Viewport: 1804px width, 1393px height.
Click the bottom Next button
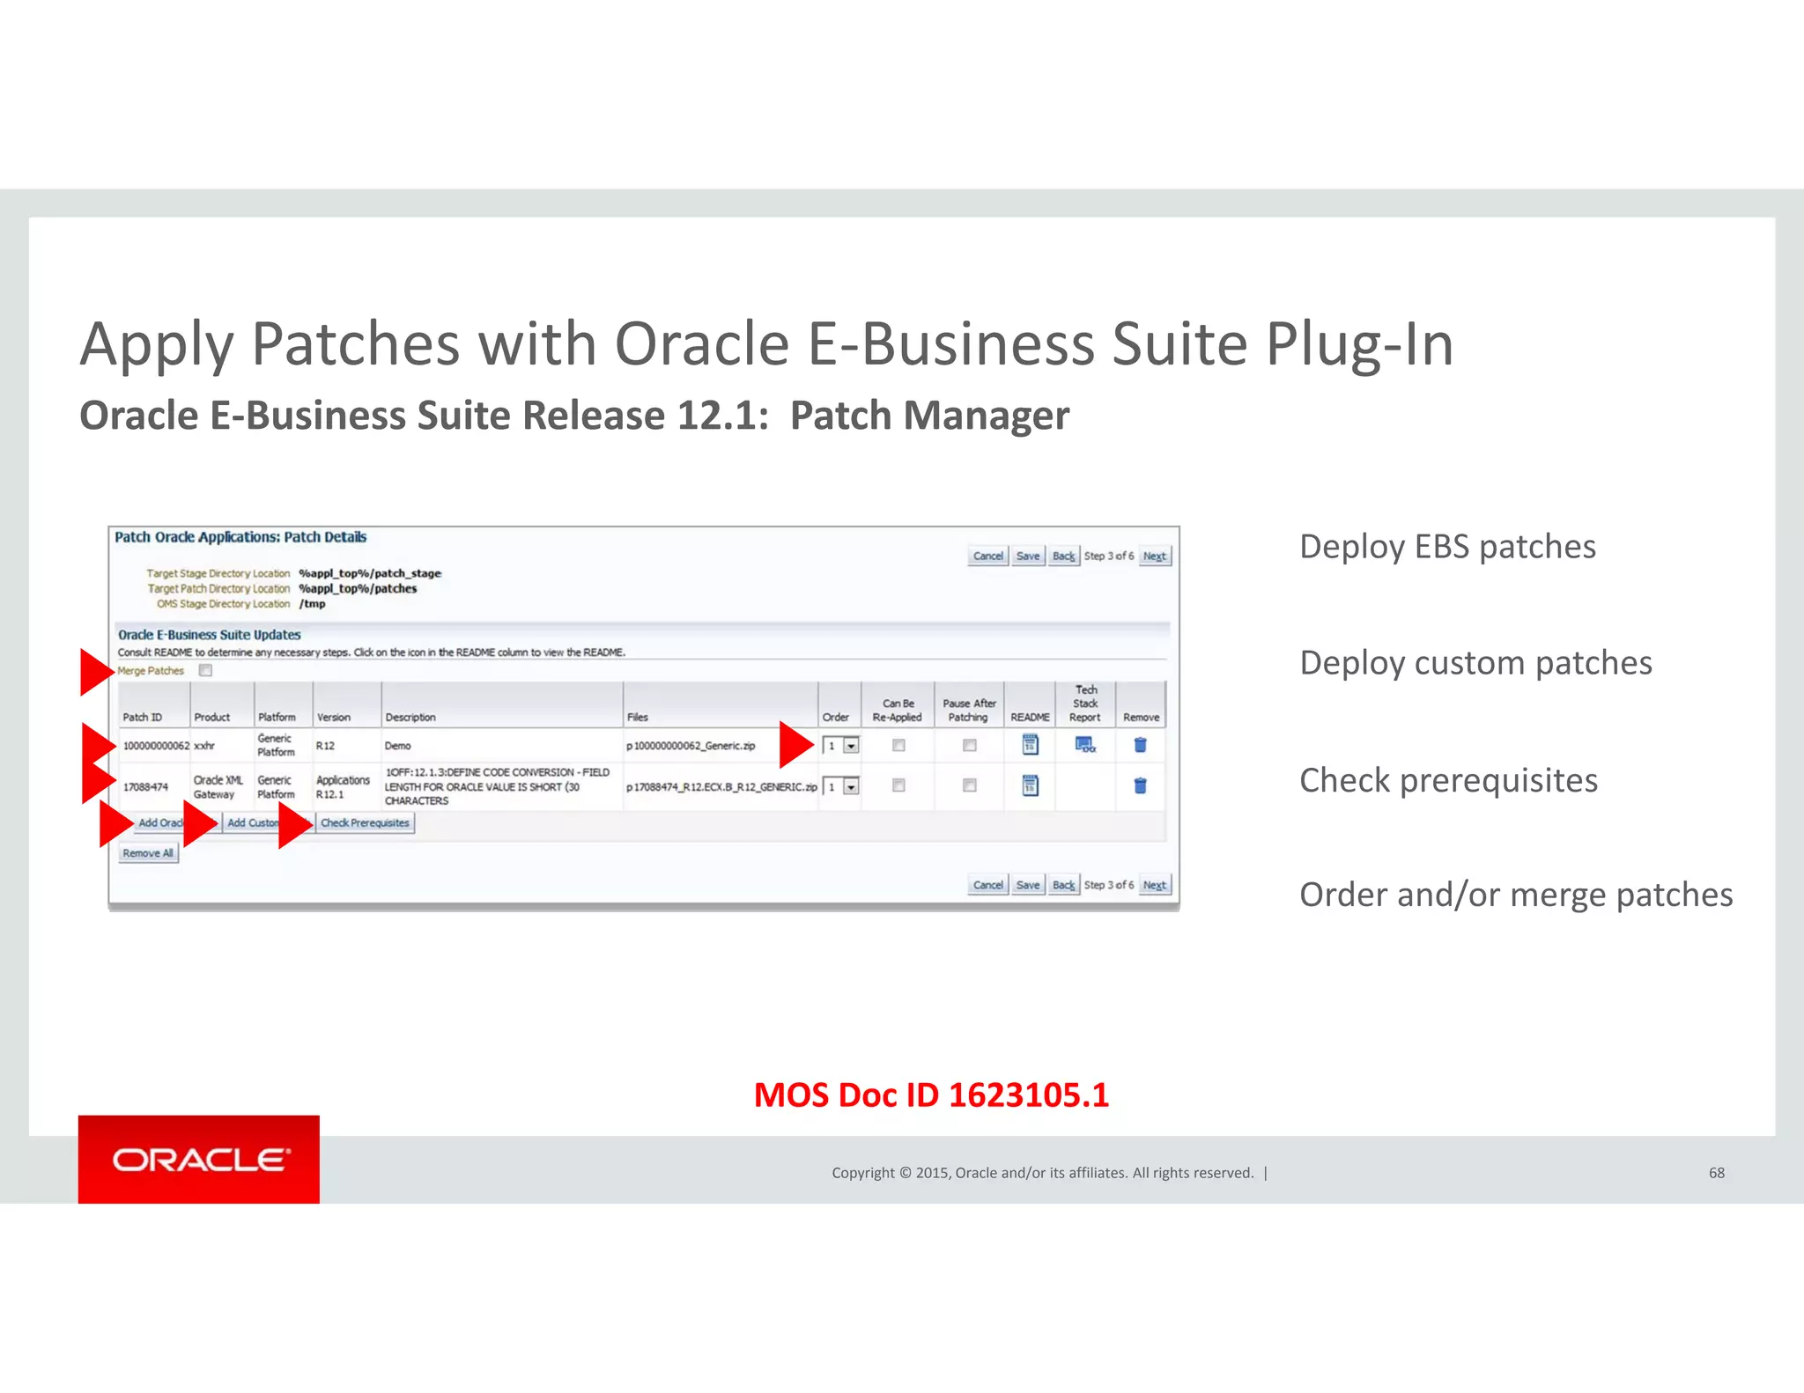click(x=1154, y=885)
